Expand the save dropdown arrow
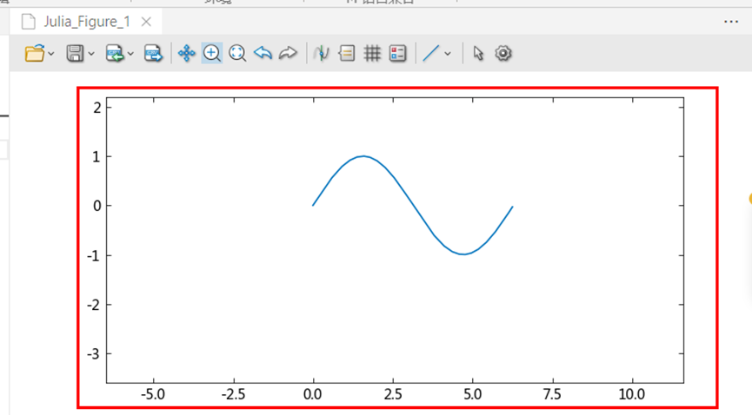This screenshot has width=752, height=415. tap(91, 54)
